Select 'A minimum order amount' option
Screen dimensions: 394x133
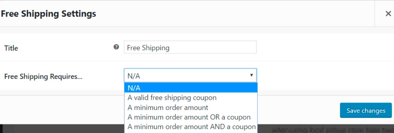coord(168,107)
